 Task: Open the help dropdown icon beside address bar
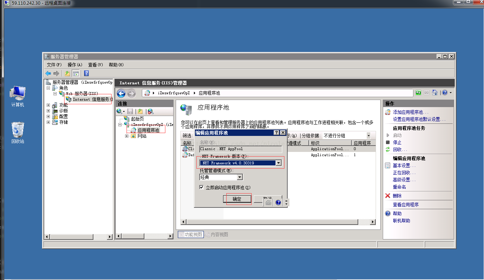click(x=446, y=93)
